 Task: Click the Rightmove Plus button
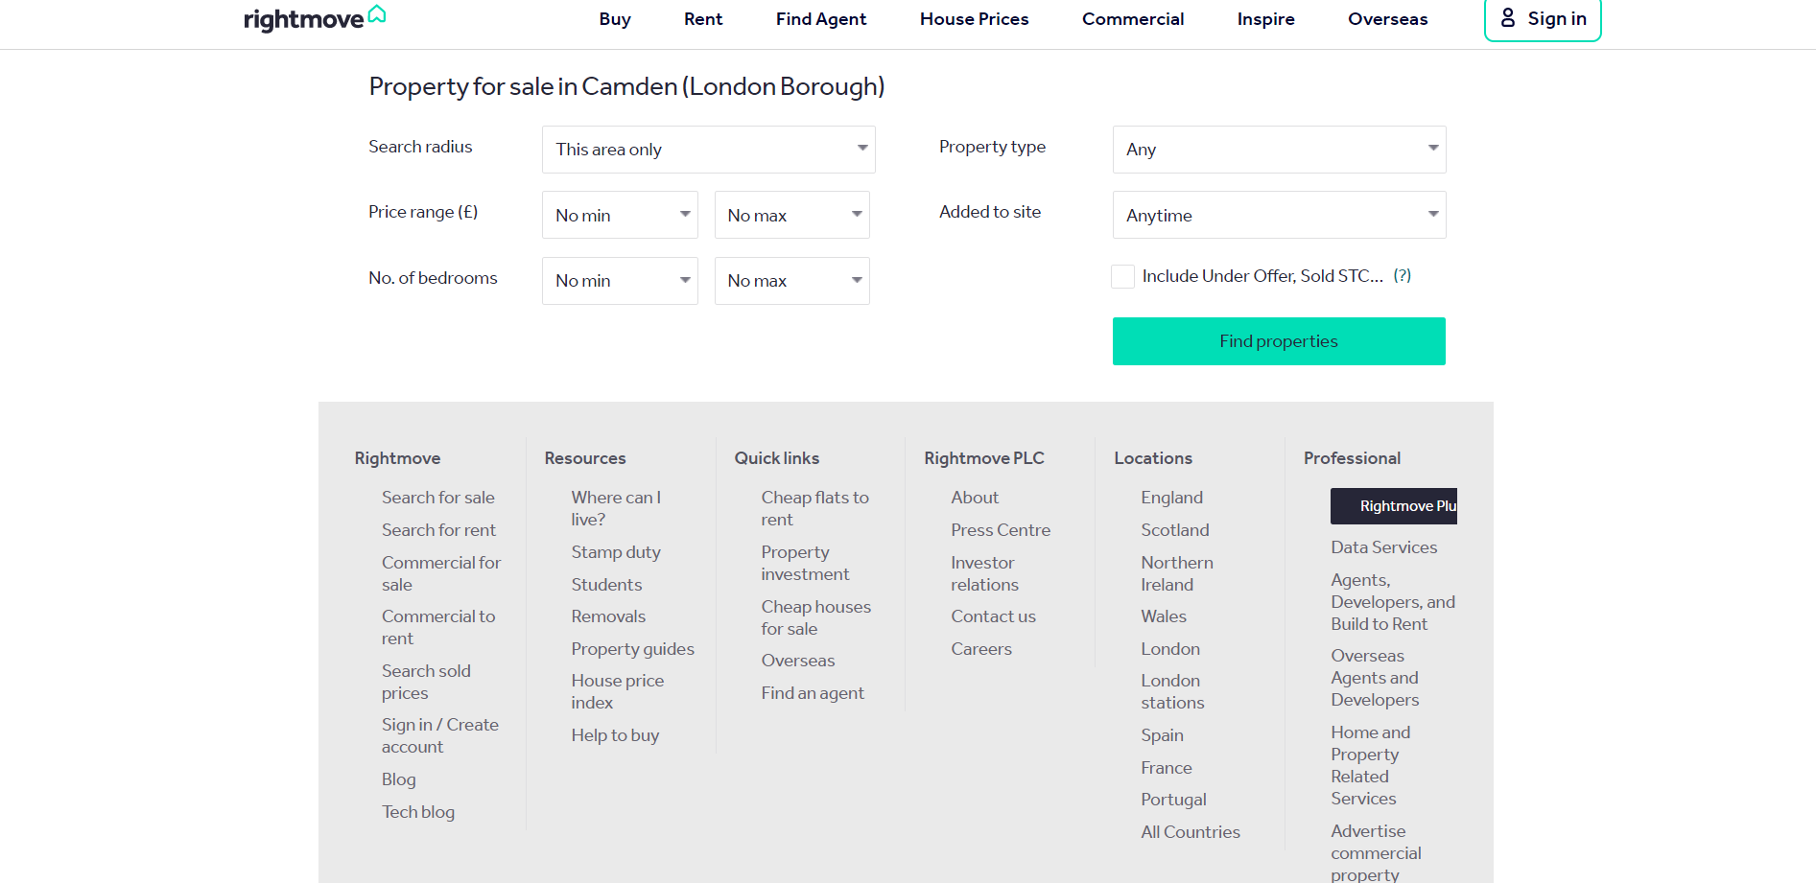click(1394, 506)
